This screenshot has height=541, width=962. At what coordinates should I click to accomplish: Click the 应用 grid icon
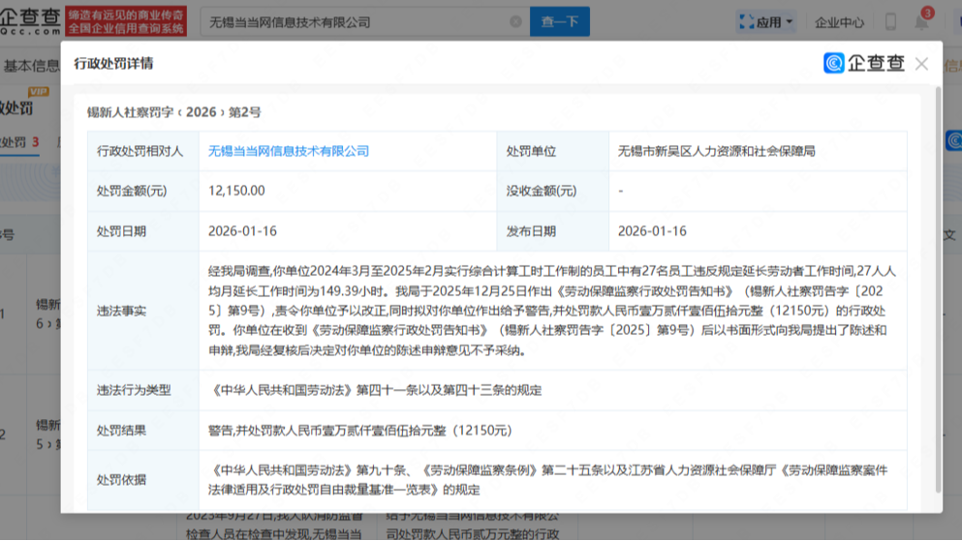pyautogui.click(x=746, y=21)
